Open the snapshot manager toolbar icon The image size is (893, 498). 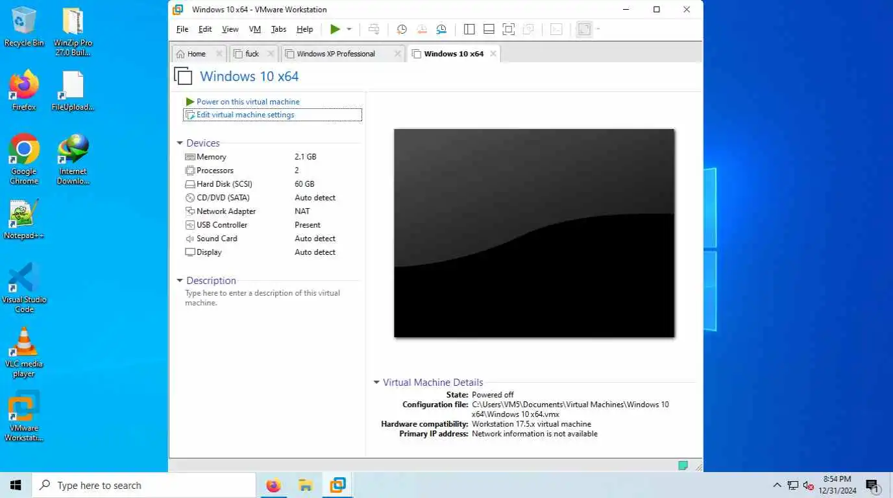coord(442,29)
